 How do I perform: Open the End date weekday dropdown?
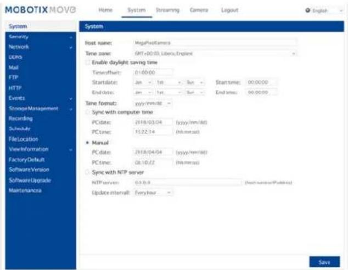[x=195, y=92]
